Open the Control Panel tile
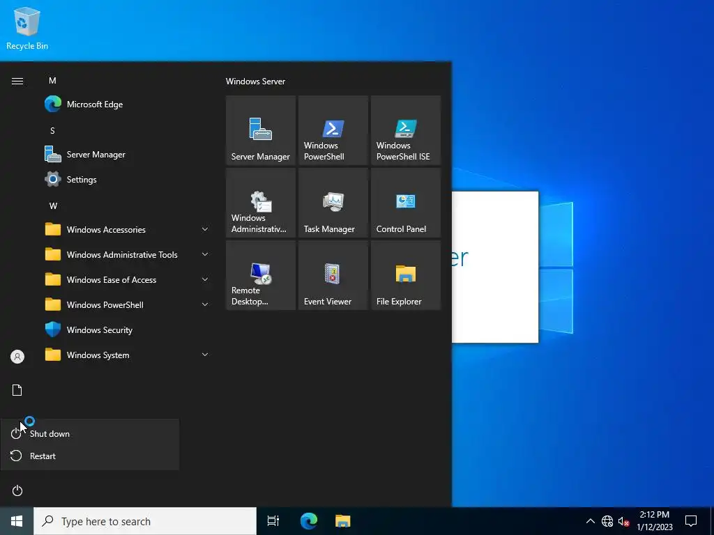This screenshot has height=535, width=714. click(406, 203)
